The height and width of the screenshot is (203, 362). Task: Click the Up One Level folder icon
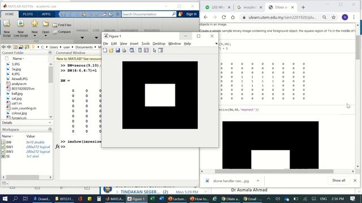15,47
